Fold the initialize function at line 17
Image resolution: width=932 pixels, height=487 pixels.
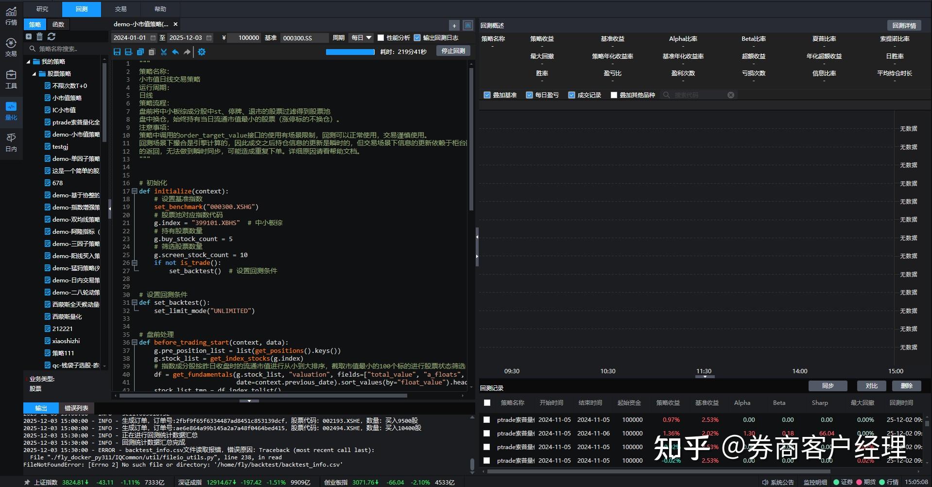pyautogui.click(x=135, y=191)
